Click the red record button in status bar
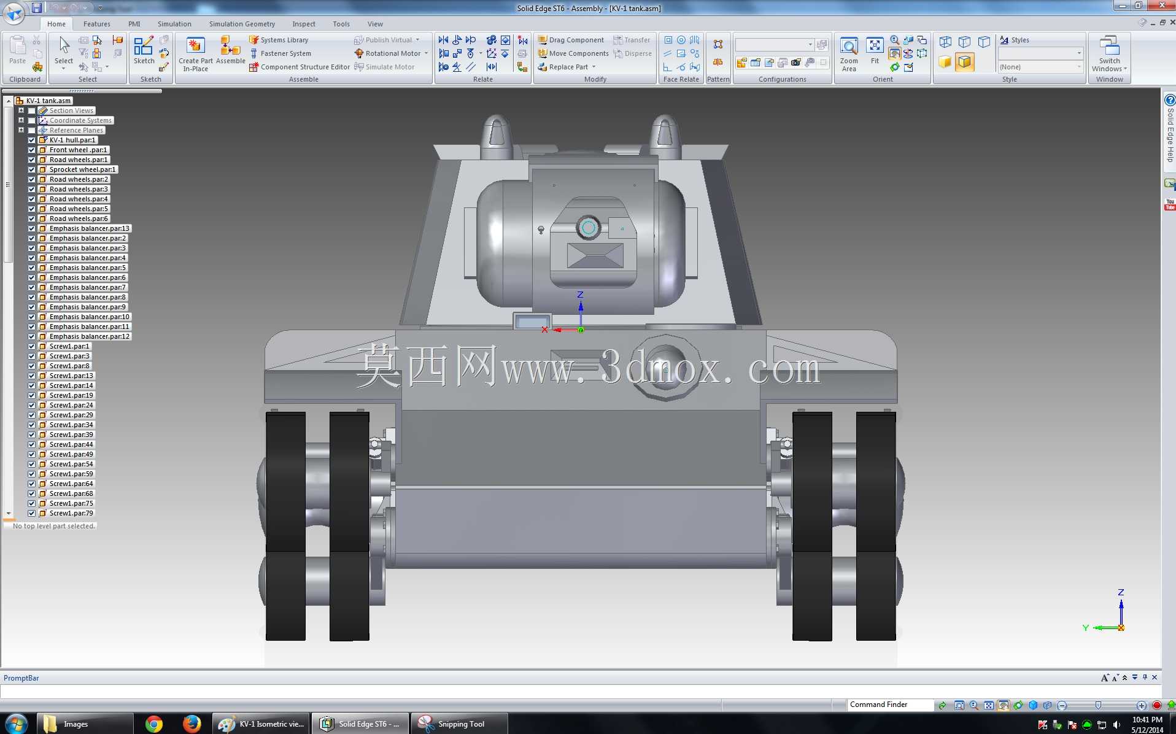 click(1157, 705)
